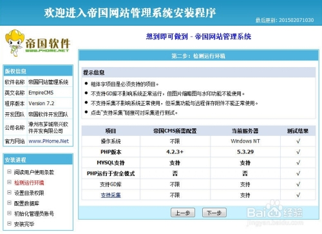This screenshot has height=234, width=322.
Task: Click the 最后更新: 201502071030 text
Action: 285,20
